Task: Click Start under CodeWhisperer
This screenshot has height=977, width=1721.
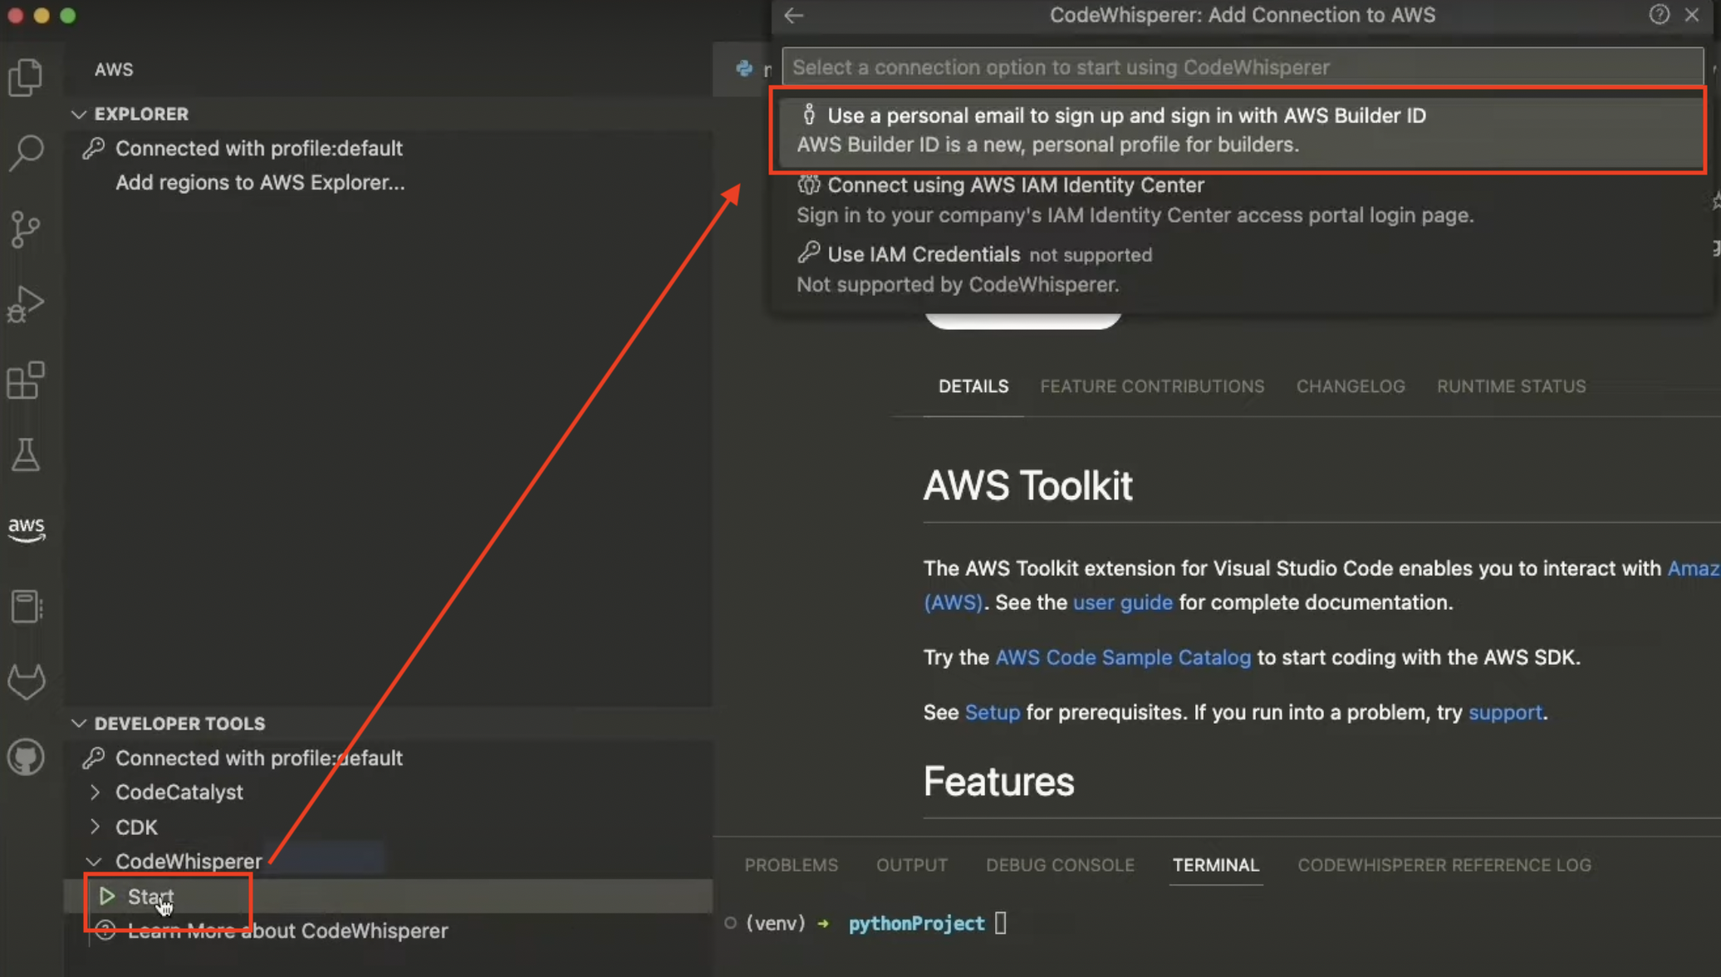Action: click(150, 896)
